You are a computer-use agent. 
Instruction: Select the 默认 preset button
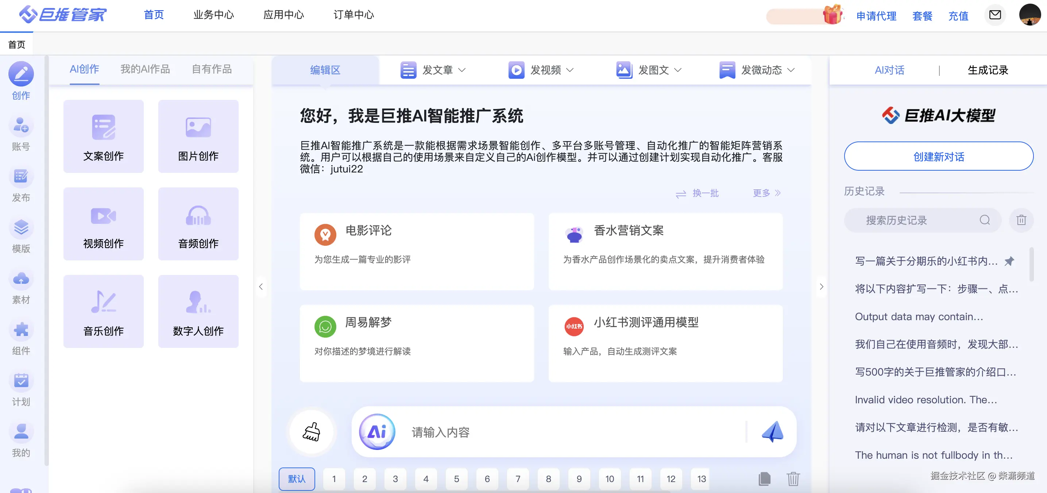[x=297, y=479]
